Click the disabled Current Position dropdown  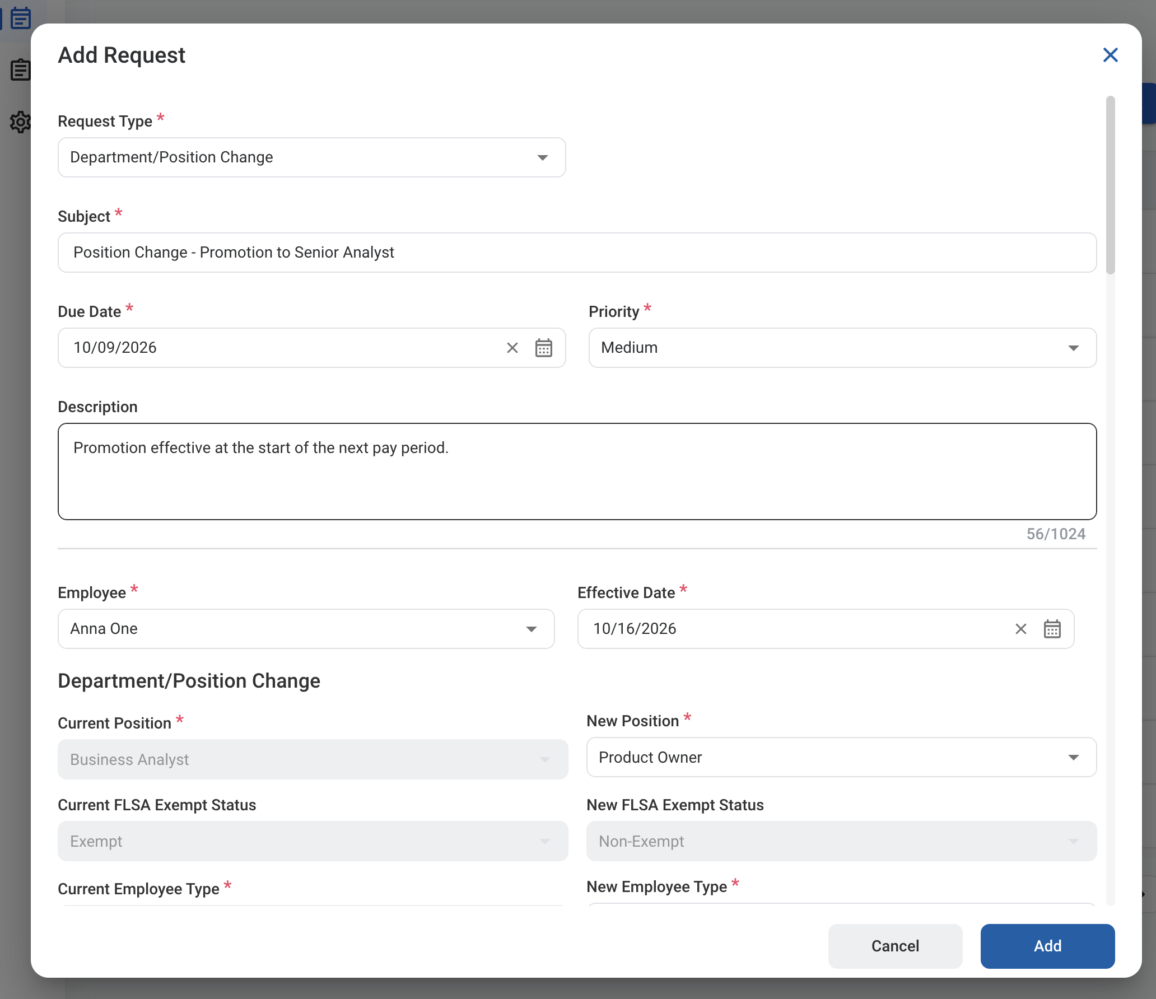tap(313, 759)
